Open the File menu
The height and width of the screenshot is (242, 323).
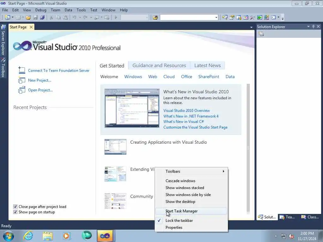tap(5, 10)
